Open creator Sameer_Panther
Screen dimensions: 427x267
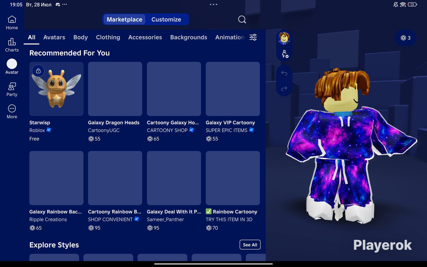click(x=165, y=219)
